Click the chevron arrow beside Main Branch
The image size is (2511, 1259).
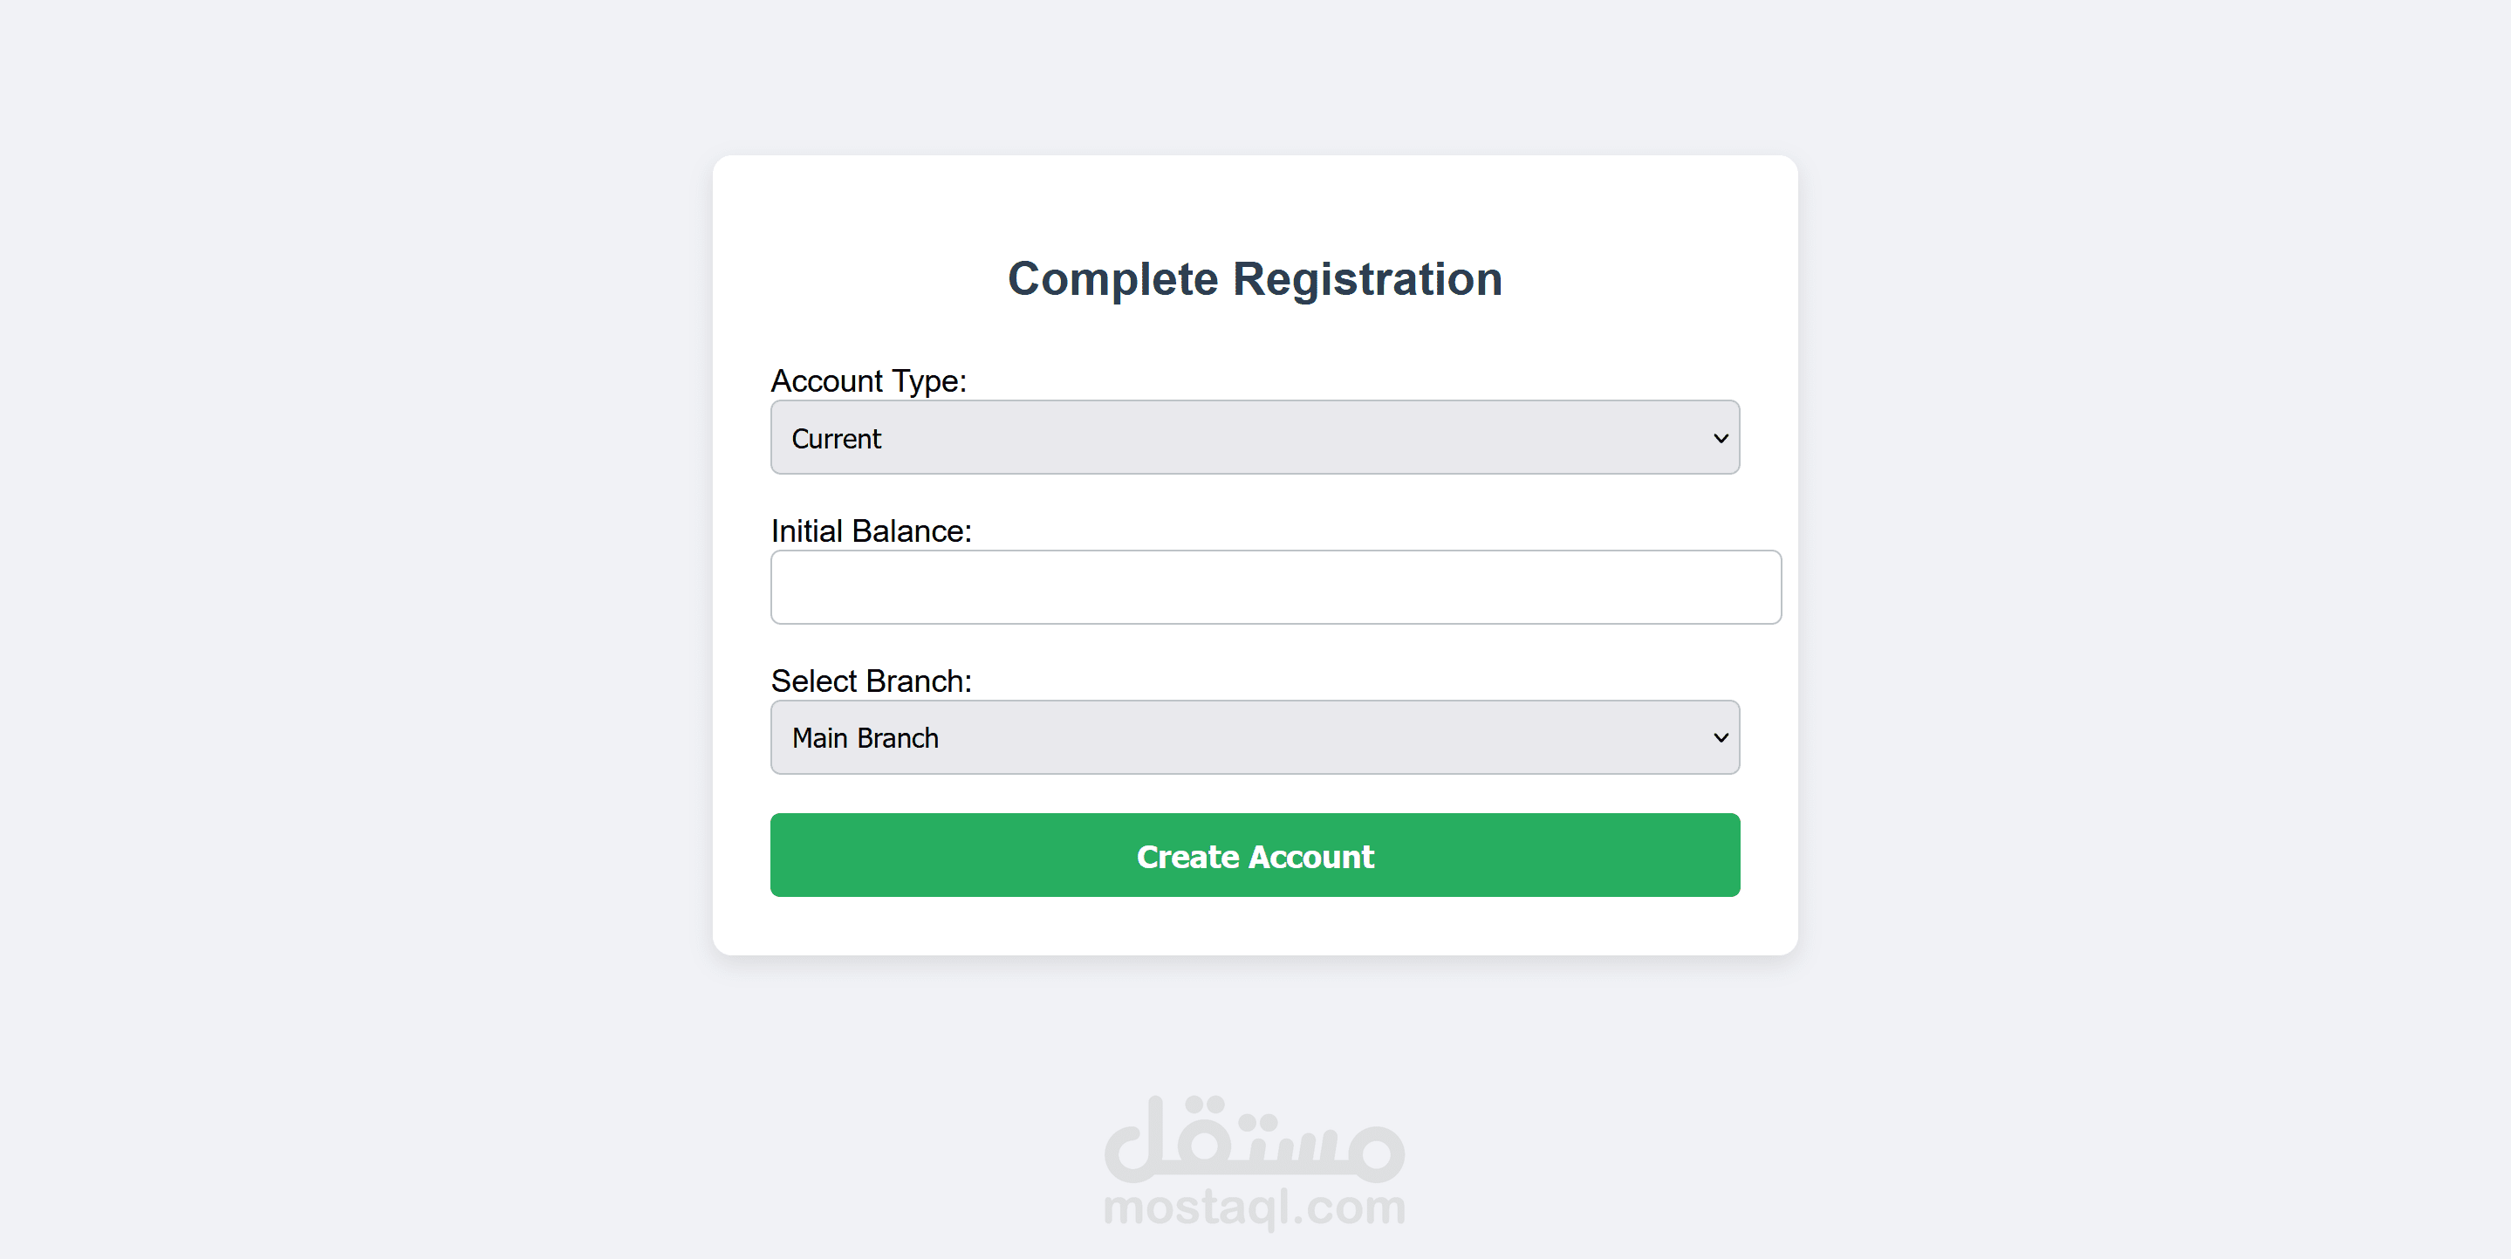pos(1721,737)
